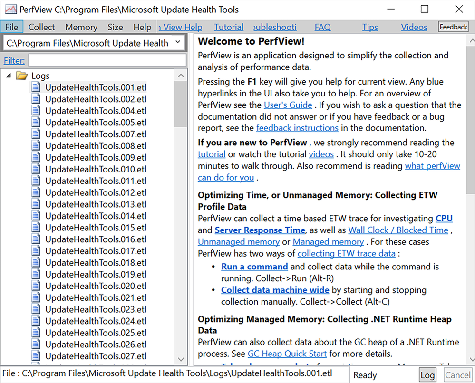475x383 pixels.
Task: Click file icon of UpdateHealthTools.005.etl
Action: (36, 122)
